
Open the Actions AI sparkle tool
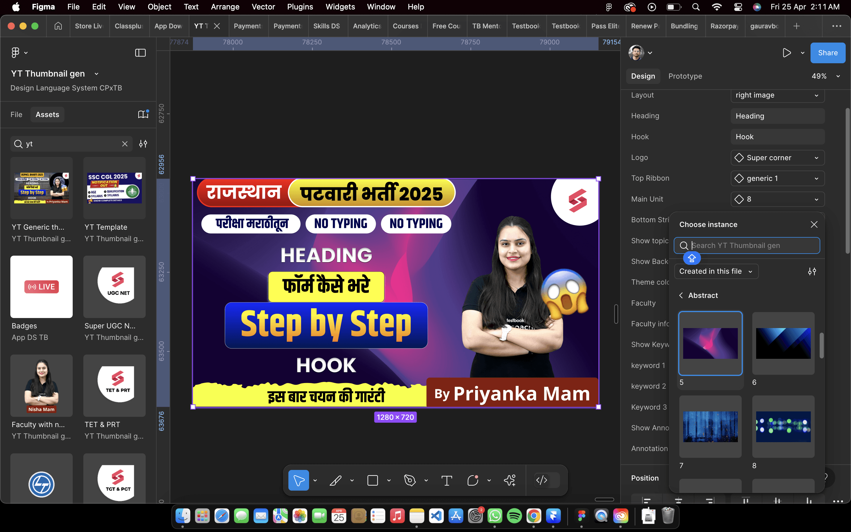509,480
